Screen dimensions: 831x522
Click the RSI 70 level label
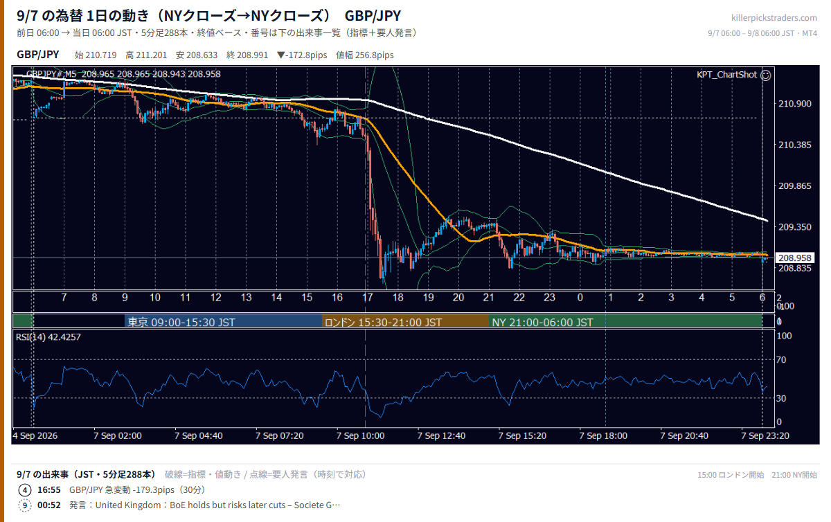(x=780, y=360)
